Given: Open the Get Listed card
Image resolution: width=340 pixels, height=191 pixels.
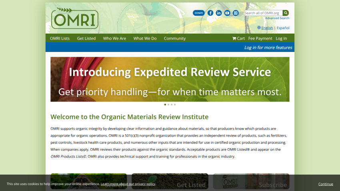Looking at the screenshot, I should click(170, 181).
